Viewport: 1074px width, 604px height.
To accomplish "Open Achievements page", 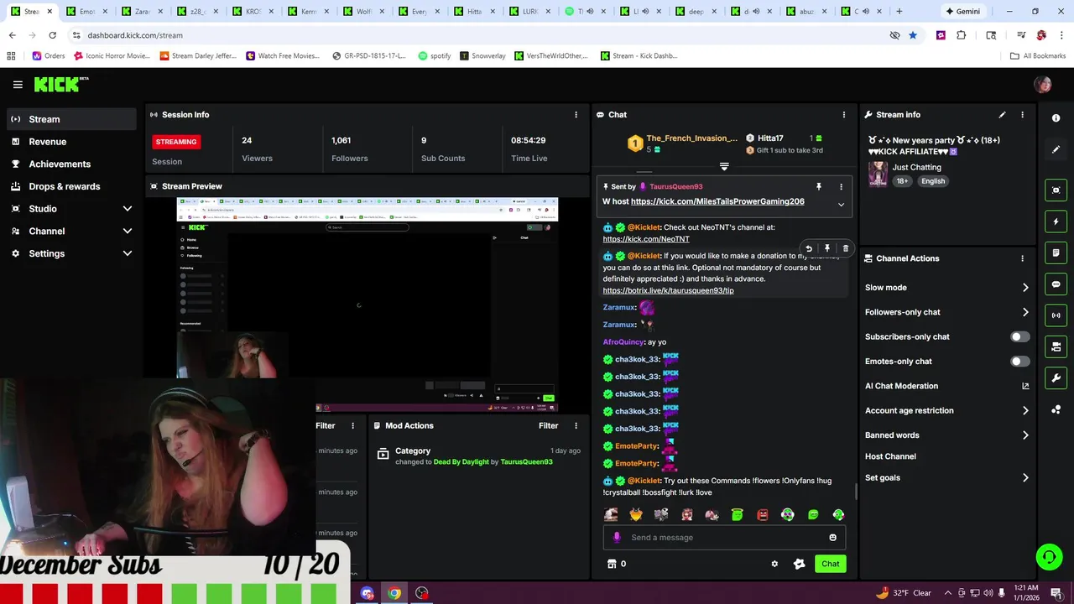I will click(72, 164).
